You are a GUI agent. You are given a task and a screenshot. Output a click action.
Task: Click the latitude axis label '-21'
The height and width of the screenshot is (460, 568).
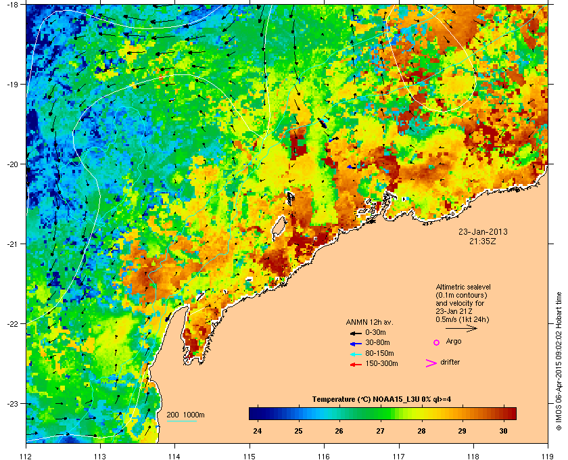click(x=12, y=244)
